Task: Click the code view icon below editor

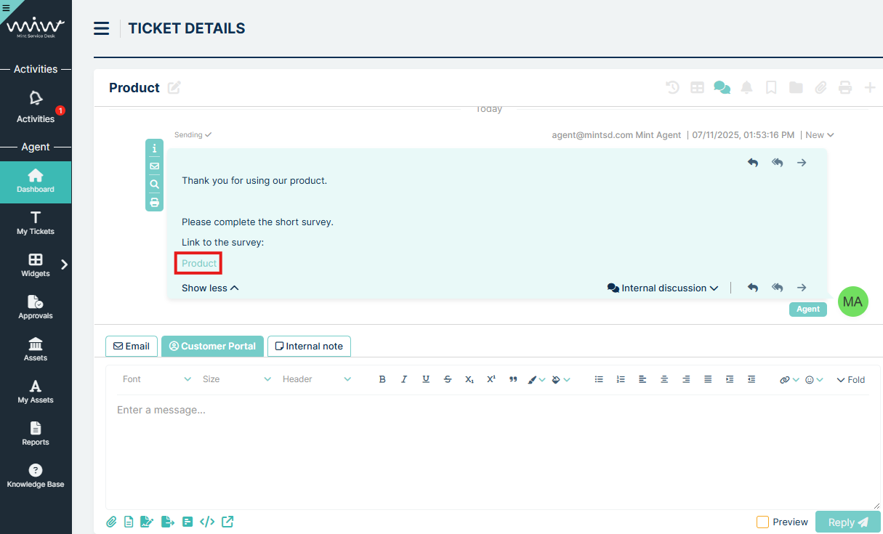Action: point(207,522)
